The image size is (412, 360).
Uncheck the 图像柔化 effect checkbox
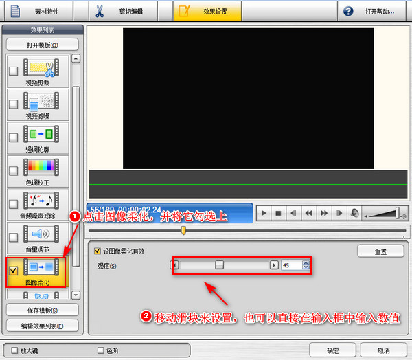pyautogui.click(x=14, y=270)
